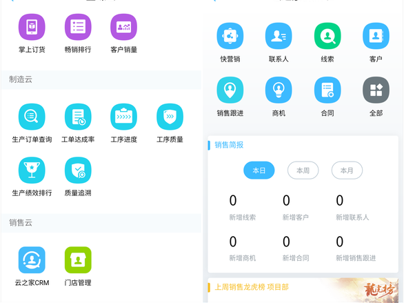Open the 工序进度 icon
This screenshot has width=404, height=303.
pyautogui.click(x=123, y=117)
